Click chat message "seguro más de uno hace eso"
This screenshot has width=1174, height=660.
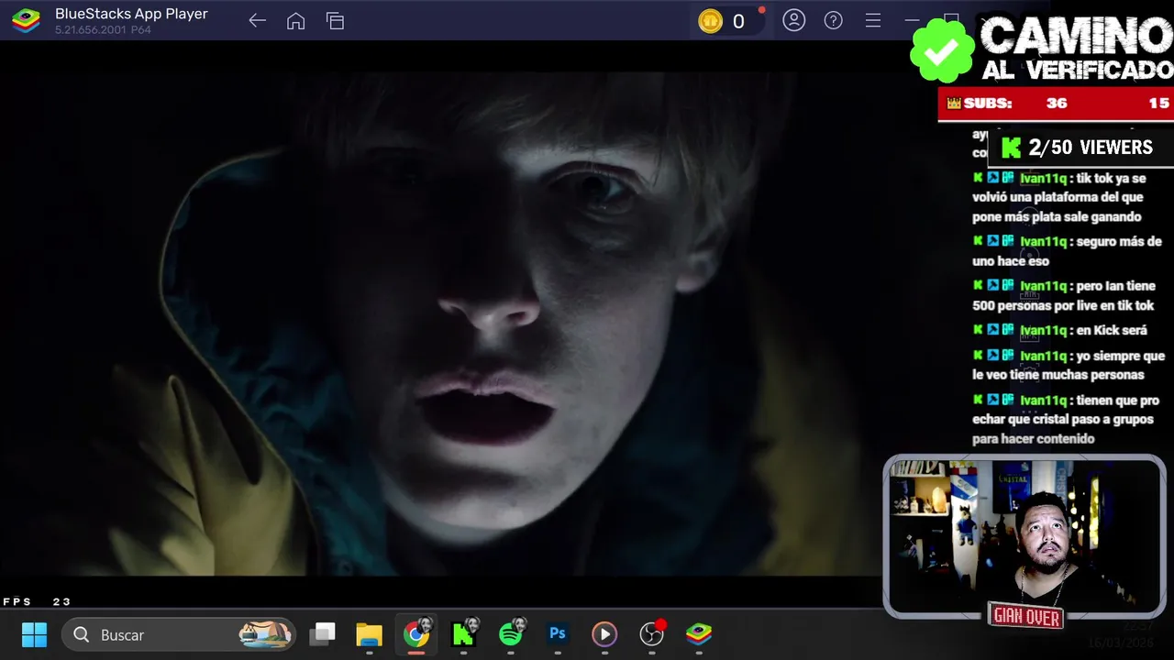tap(1067, 251)
